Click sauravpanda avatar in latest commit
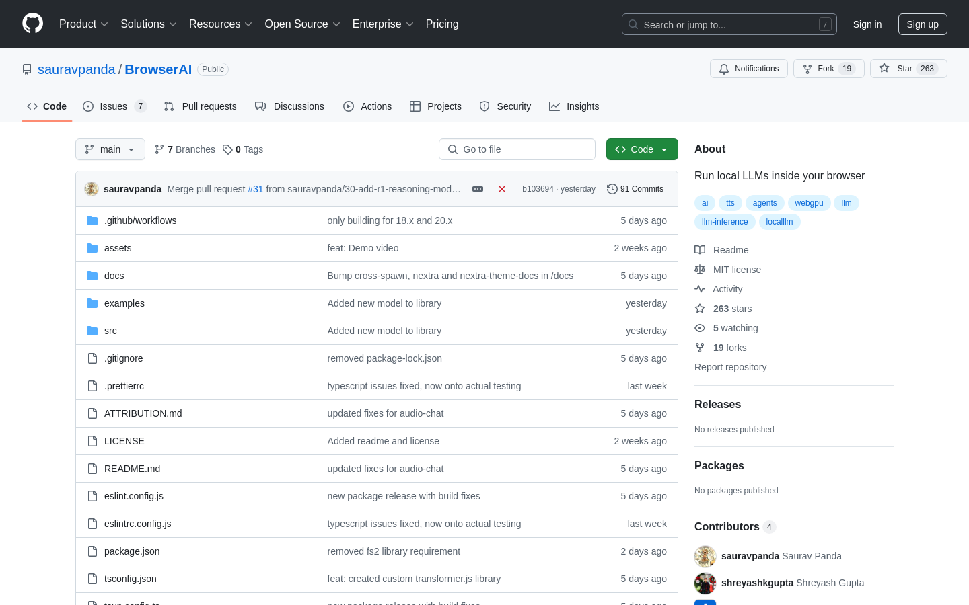Image resolution: width=969 pixels, height=605 pixels. pos(92,189)
